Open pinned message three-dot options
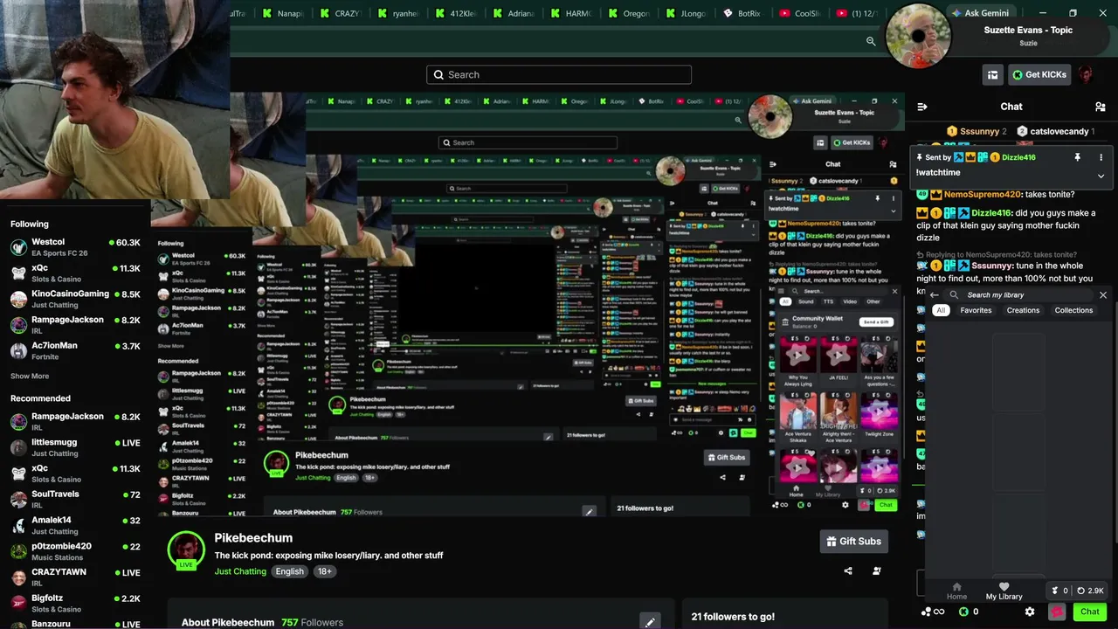Screen dimensions: 1118x629 point(1101,157)
